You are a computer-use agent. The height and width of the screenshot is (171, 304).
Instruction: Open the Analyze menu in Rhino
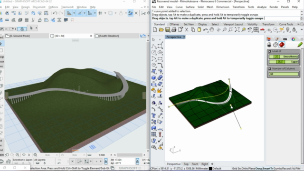[x=262, y=7]
